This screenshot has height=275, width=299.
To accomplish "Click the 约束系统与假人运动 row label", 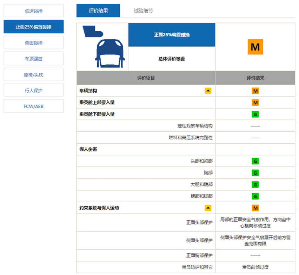I will coord(99,208).
